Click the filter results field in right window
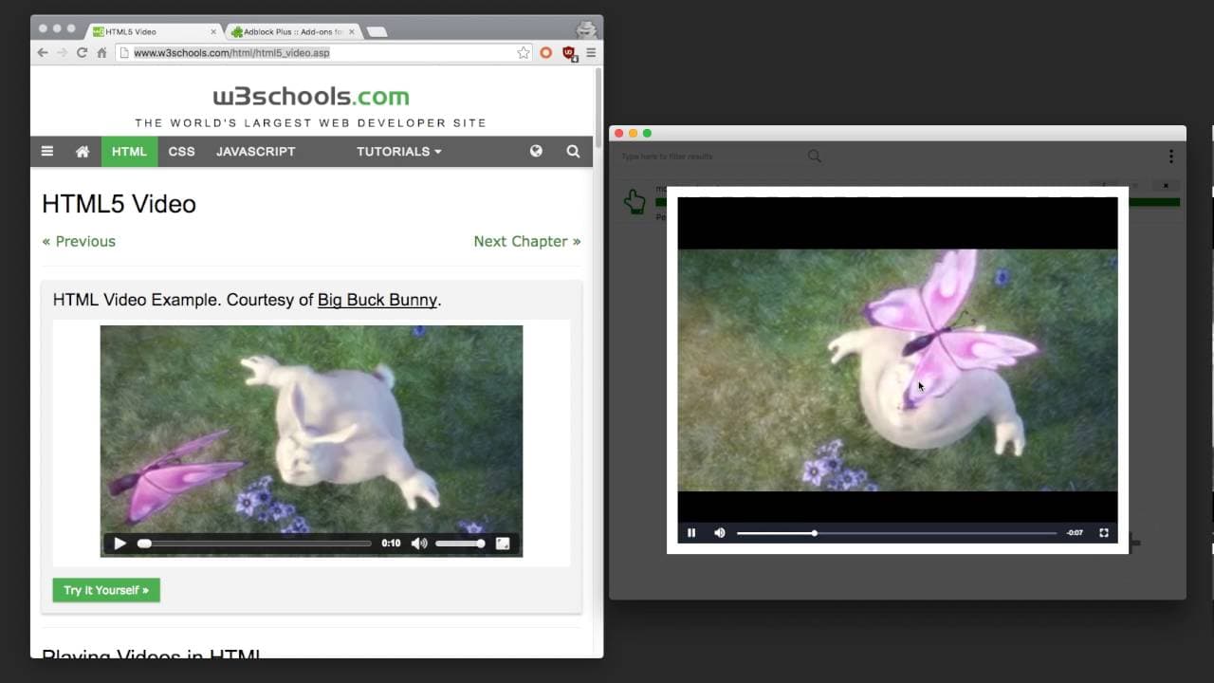Image resolution: width=1214 pixels, height=683 pixels. pos(711,157)
